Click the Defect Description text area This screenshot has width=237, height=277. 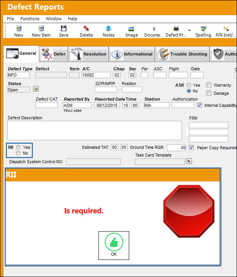pos(95,131)
